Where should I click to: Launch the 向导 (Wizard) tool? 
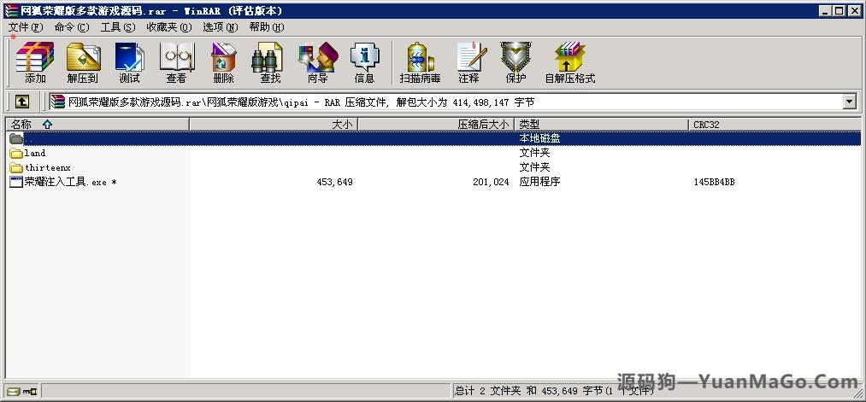coord(317,62)
